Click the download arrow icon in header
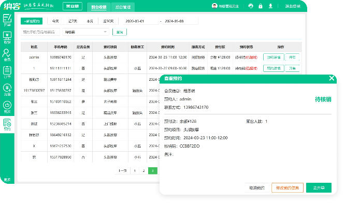 [270, 6]
